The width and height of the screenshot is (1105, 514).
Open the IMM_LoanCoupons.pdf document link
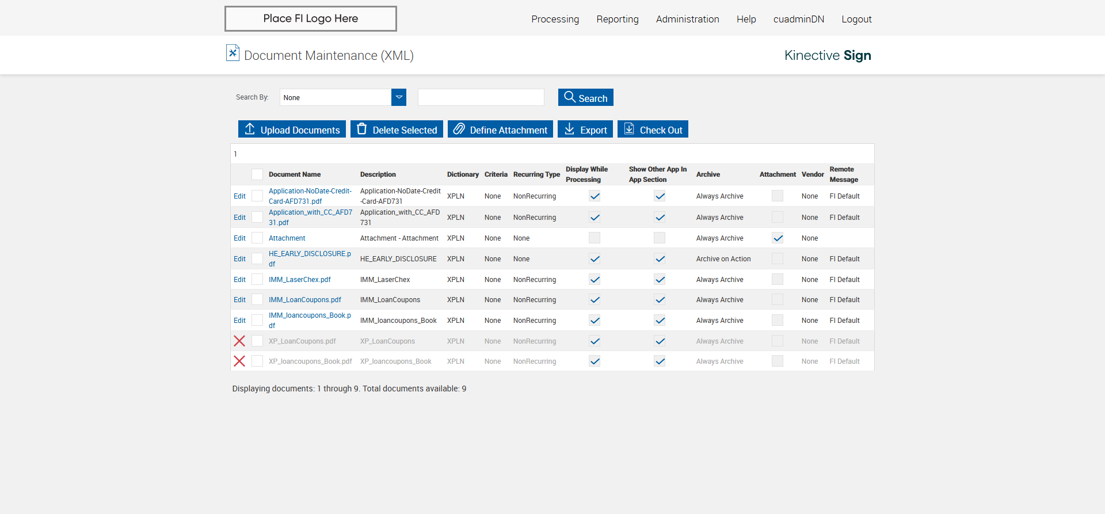(x=304, y=300)
